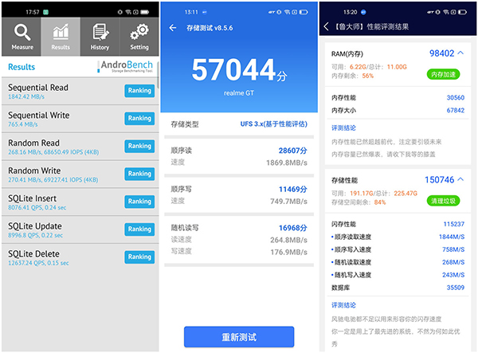This screenshot has height=353, width=478.
Task: Tap Ranking button for SQLite Update
Action: (139, 229)
